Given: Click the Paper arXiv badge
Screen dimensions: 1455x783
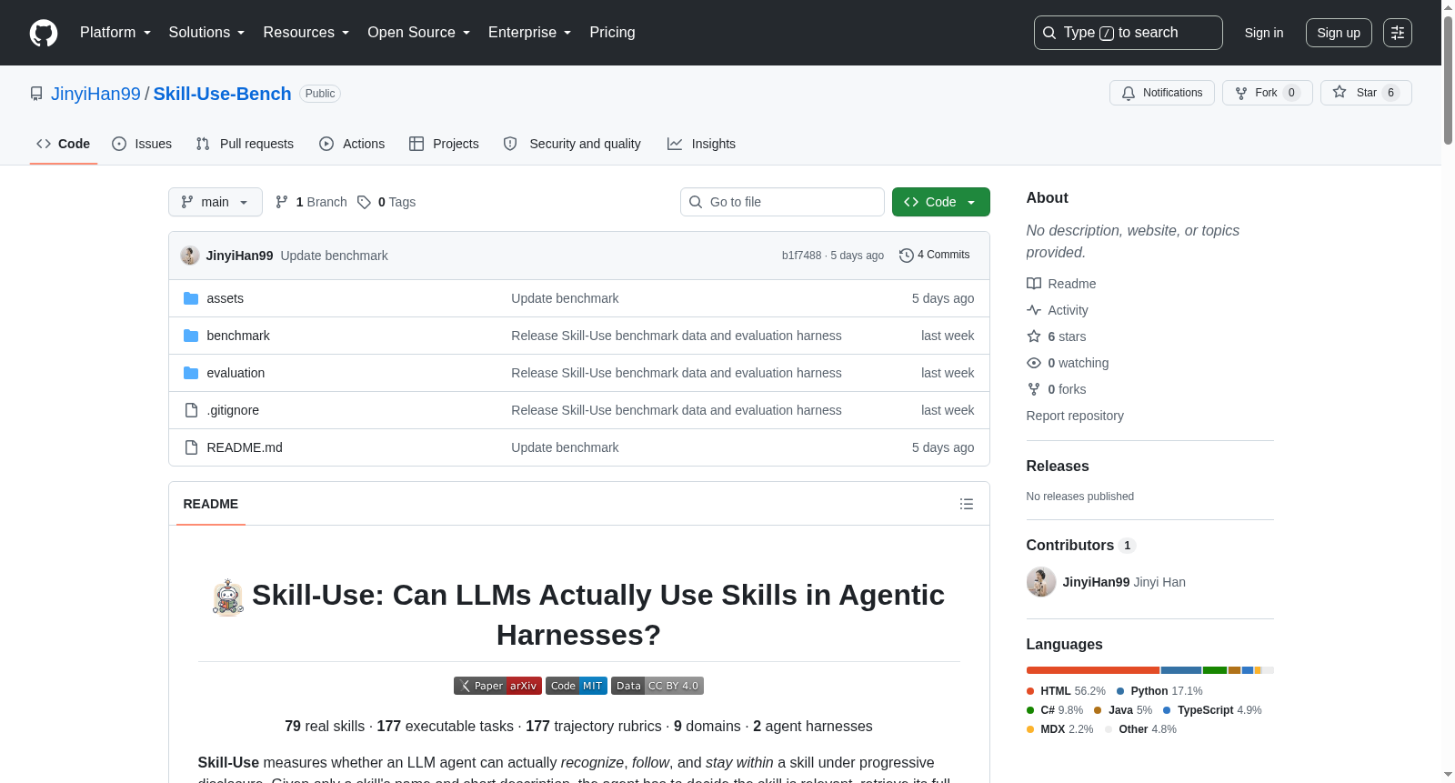Looking at the screenshot, I should pyautogui.click(x=497, y=686).
